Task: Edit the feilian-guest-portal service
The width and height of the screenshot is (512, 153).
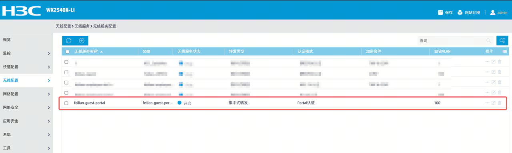Action: click(494, 103)
